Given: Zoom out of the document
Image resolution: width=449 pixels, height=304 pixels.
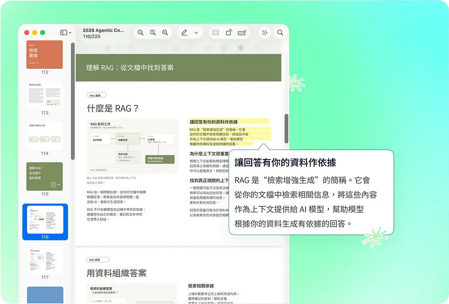Looking at the screenshot, I should (x=141, y=33).
